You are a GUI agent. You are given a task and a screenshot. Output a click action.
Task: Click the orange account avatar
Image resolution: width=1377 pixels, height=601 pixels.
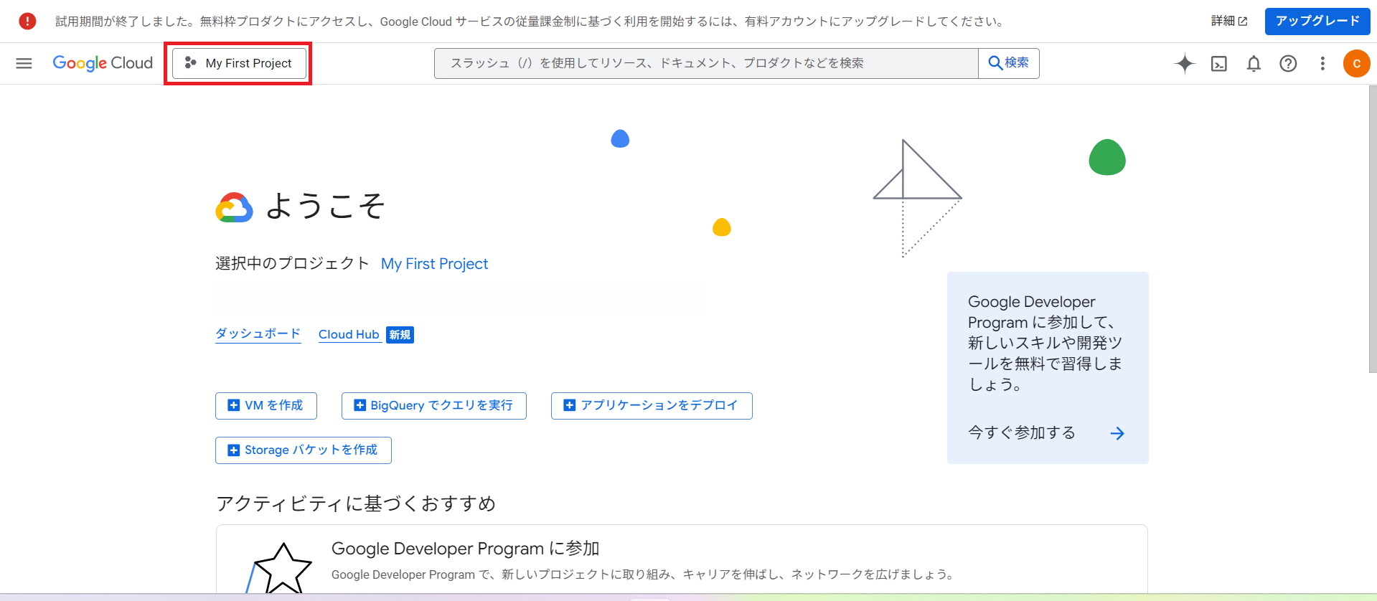tap(1356, 64)
